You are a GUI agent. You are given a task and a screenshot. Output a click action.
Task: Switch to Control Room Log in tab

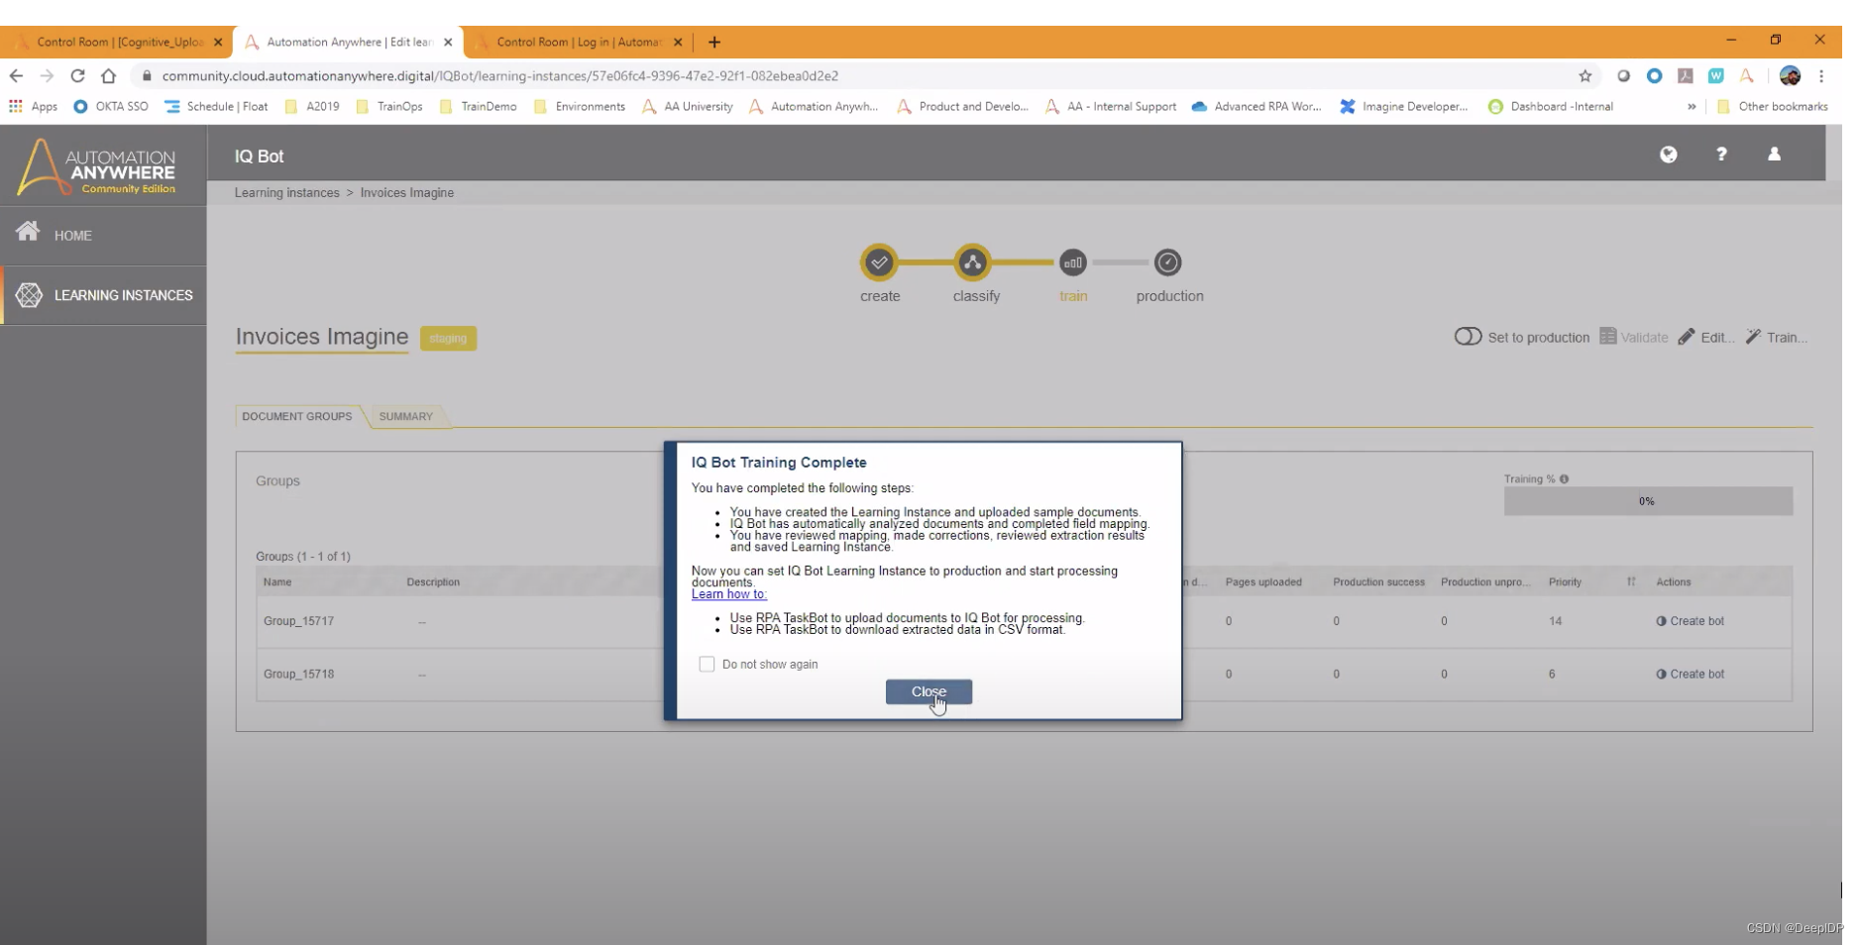[x=580, y=42]
